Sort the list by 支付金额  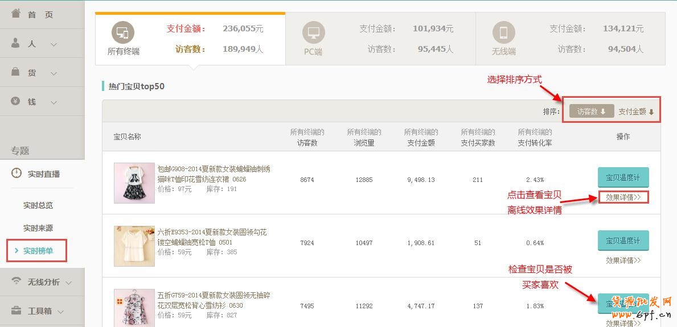click(x=636, y=111)
